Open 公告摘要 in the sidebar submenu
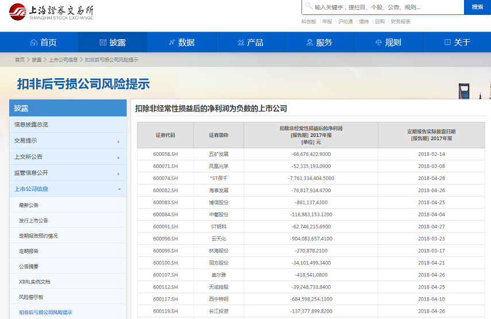 tap(68, 266)
